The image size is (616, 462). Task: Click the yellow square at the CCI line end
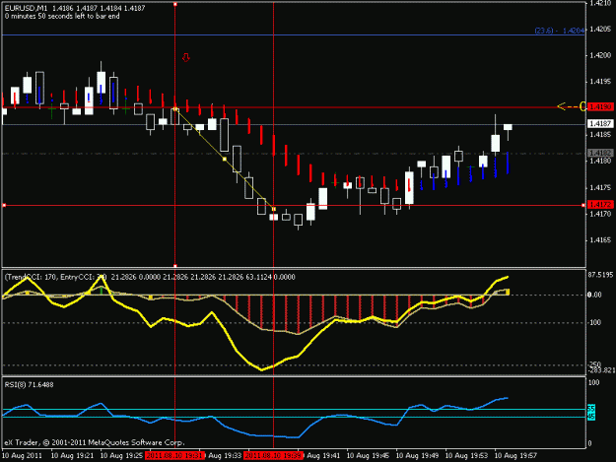508,292
